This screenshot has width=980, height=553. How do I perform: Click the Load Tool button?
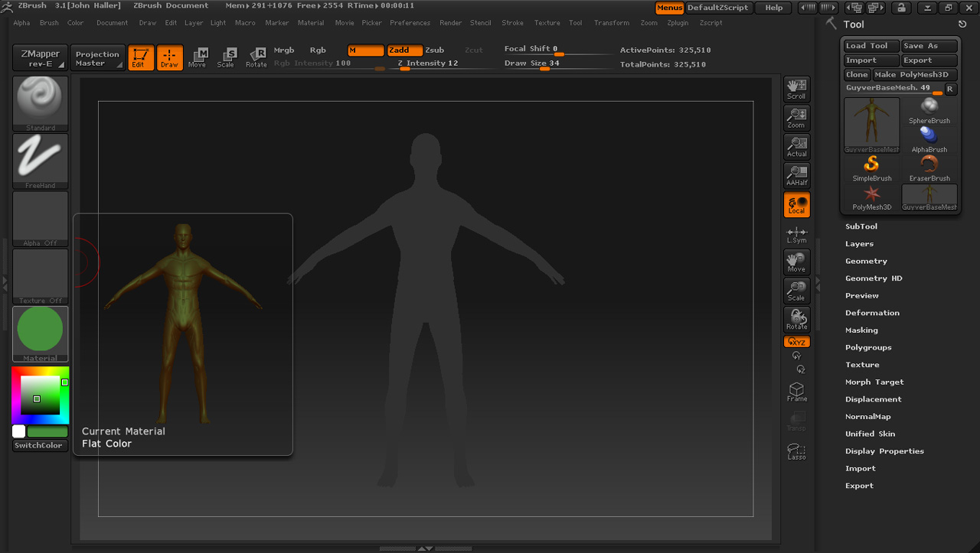tap(871, 45)
